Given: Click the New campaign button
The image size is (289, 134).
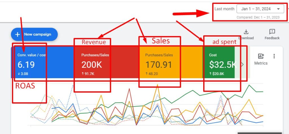Looking at the screenshot, I should click(34, 34).
